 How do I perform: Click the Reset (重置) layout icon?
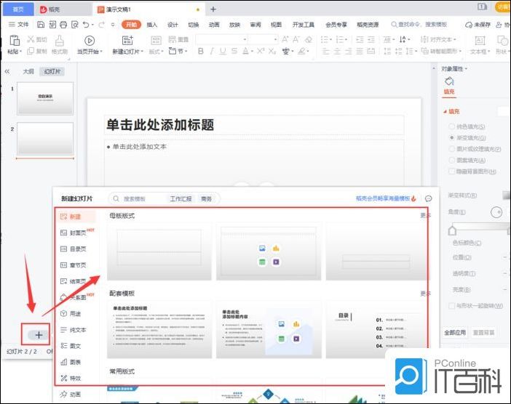172,39
